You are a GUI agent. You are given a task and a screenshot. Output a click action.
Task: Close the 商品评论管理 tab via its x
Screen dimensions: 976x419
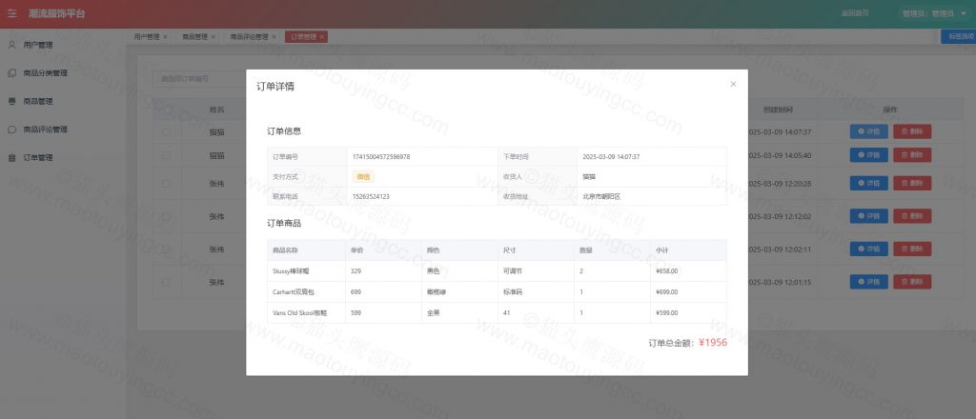[x=274, y=37]
